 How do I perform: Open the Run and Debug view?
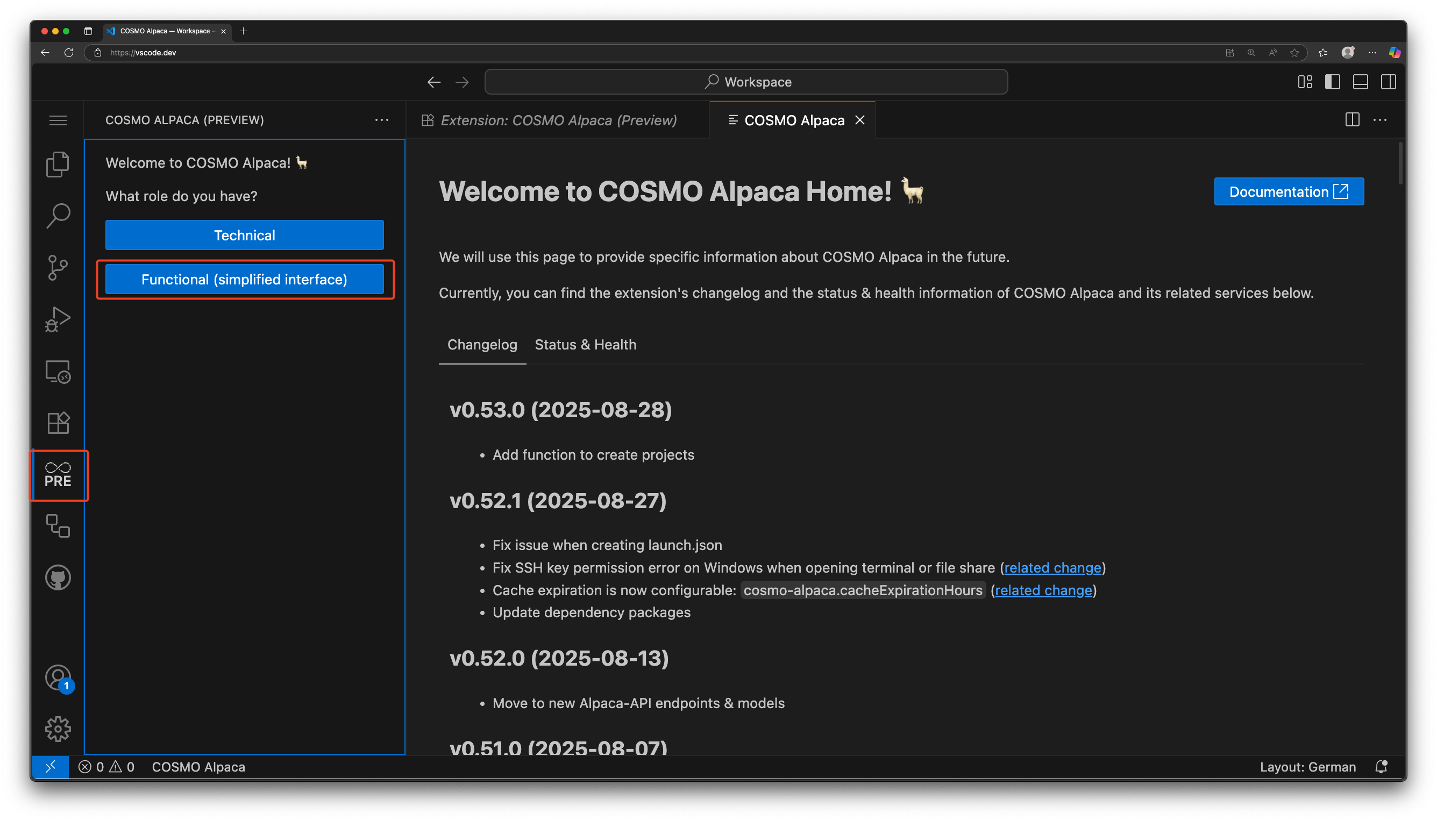(x=58, y=320)
